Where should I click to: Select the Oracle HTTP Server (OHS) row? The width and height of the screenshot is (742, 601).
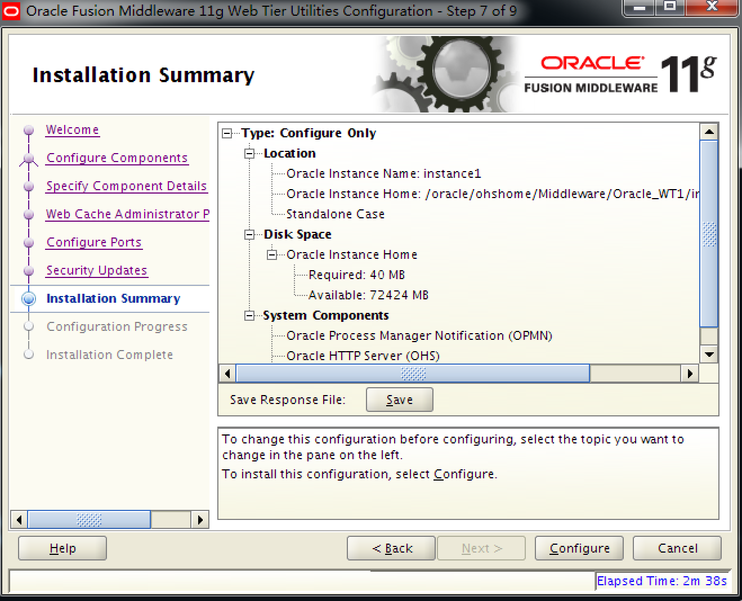click(x=363, y=356)
